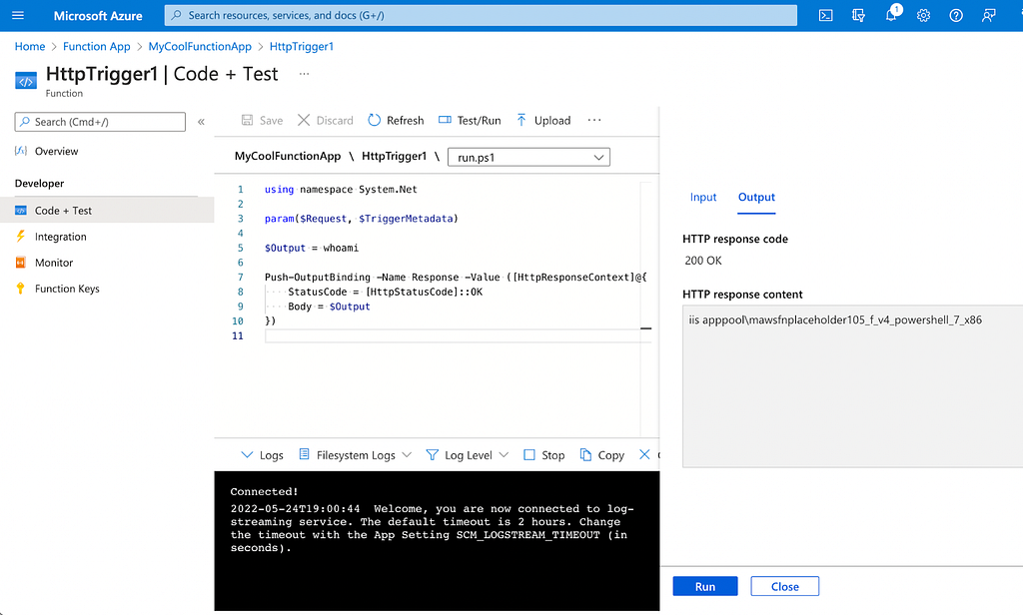Click code line 5 with whoami

click(312, 248)
